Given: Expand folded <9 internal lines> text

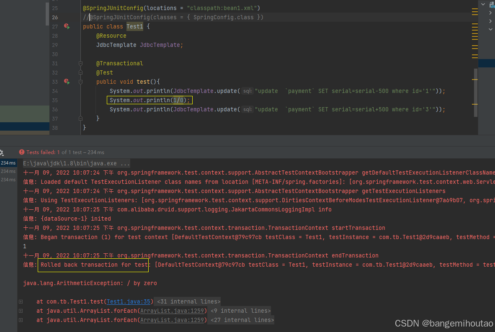Looking at the screenshot, I should [240, 311].
